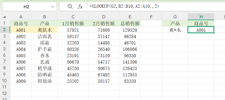Select row 10 header

tap(5, 81)
